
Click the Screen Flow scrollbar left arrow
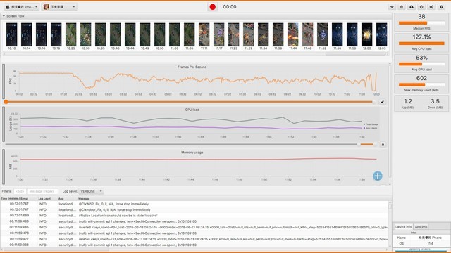pyautogui.click(x=4, y=53)
